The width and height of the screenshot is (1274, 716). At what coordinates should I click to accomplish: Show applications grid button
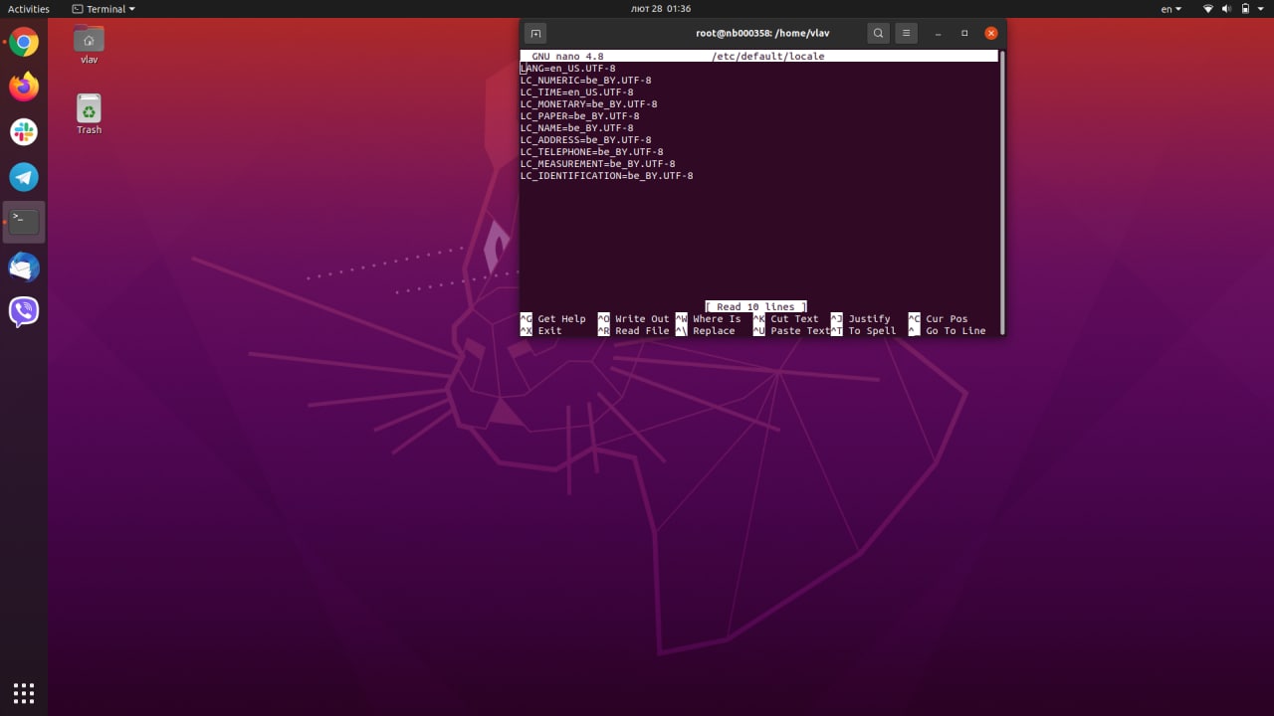[24, 692]
